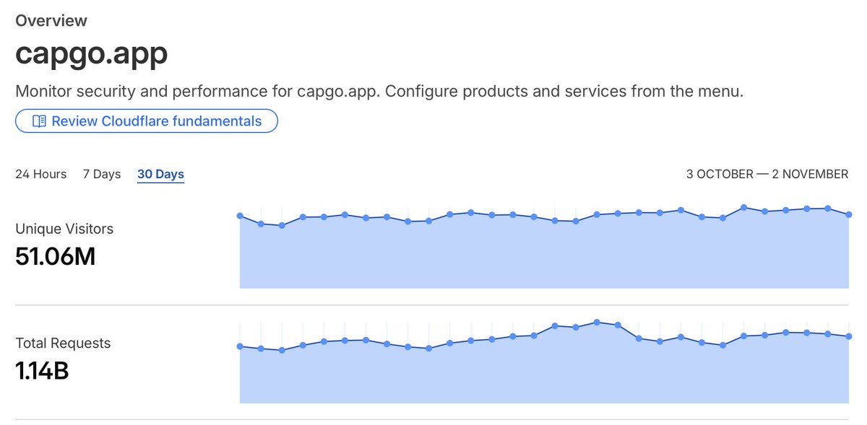
Task: Click first data point on Unique Visitors chart
Action: point(240,216)
